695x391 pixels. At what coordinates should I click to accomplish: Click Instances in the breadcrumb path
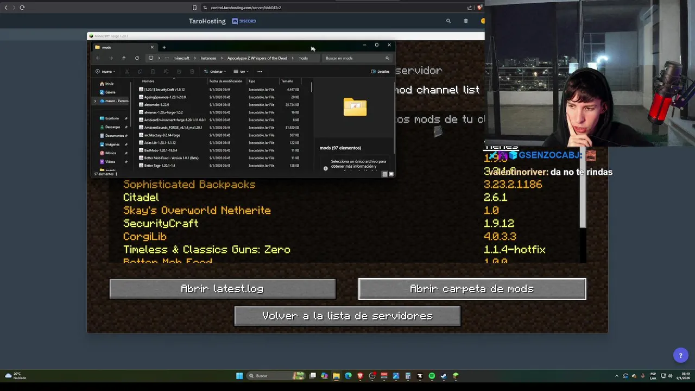[208, 58]
